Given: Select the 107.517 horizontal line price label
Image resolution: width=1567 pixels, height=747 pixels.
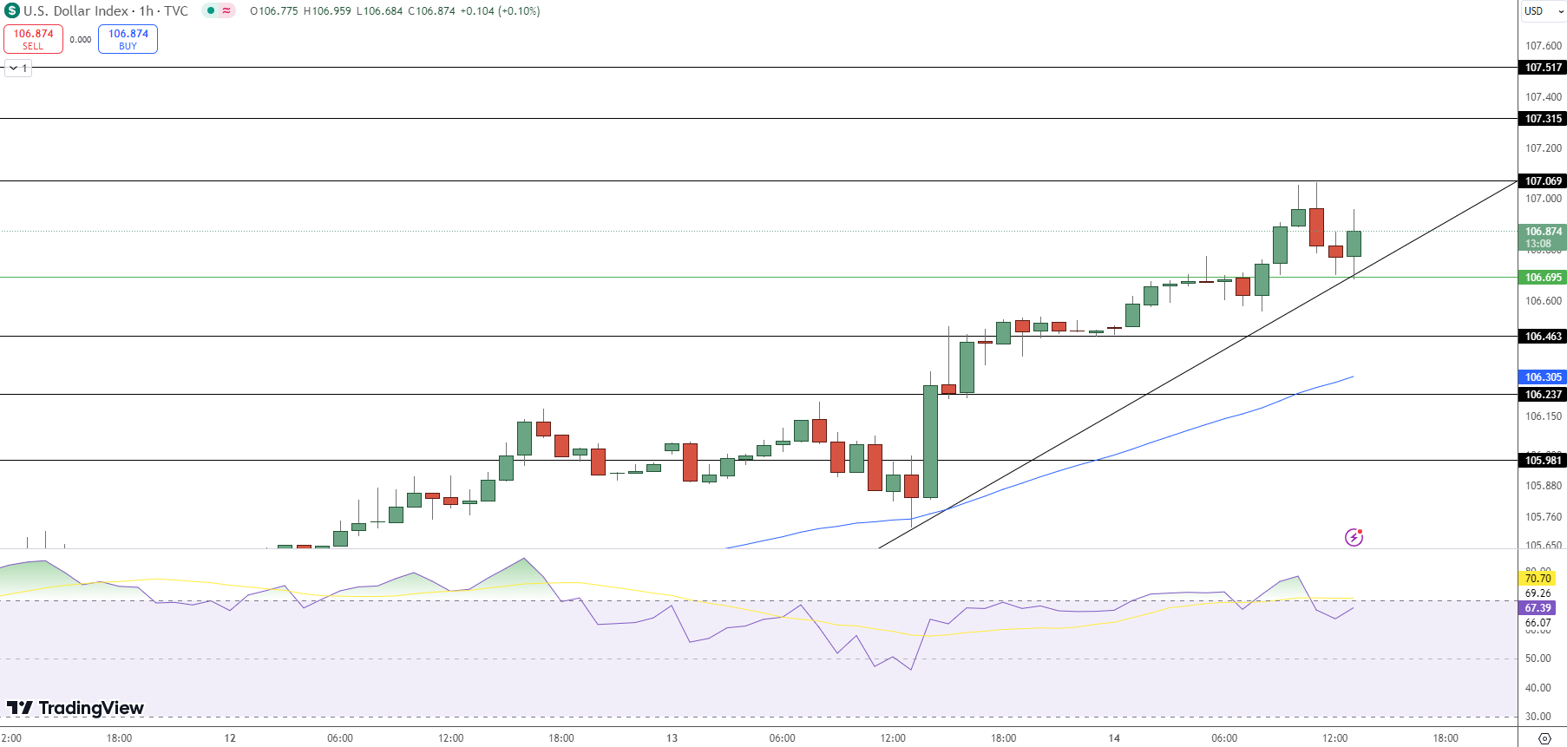Looking at the screenshot, I should [1544, 68].
